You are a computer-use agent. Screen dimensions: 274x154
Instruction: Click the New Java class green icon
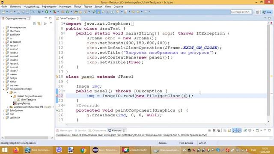[67, 12]
